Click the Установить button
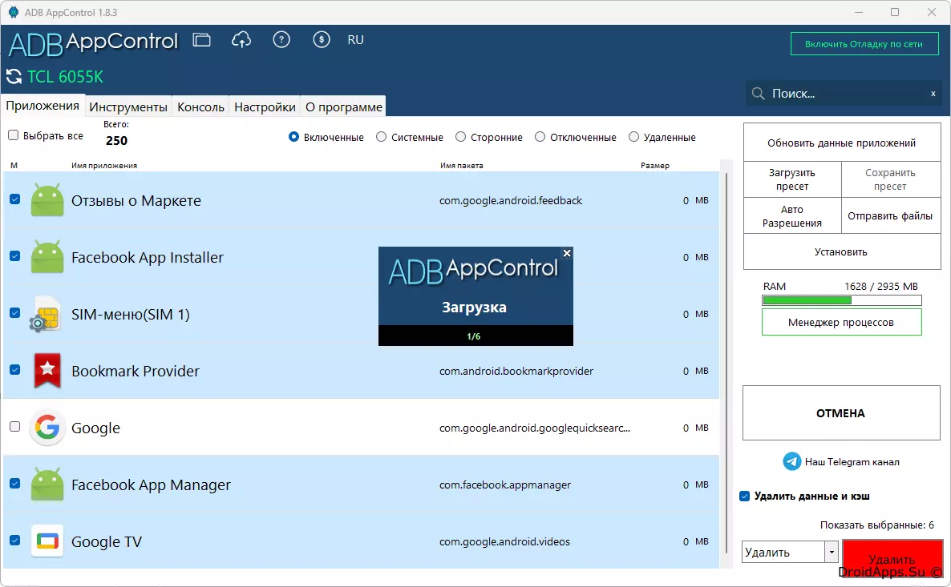The width and height of the screenshot is (951, 587). pyautogui.click(x=842, y=251)
